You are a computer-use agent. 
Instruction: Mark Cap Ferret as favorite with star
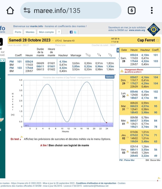click(158, 40)
